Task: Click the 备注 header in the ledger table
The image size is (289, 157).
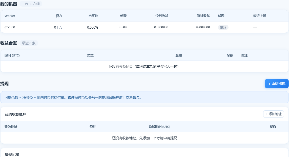Action: point(244,55)
